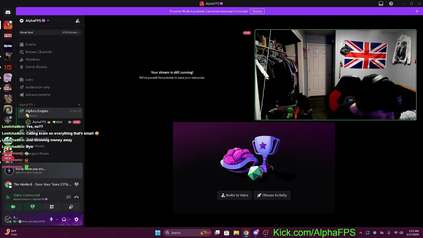Open File Explorer from the taskbar
This screenshot has height=238, width=423.
pyautogui.click(x=236, y=233)
